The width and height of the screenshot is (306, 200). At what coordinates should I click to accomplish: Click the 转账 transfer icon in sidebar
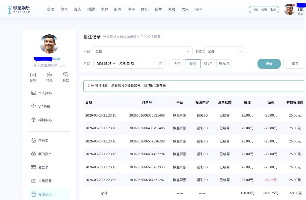coord(49,75)
